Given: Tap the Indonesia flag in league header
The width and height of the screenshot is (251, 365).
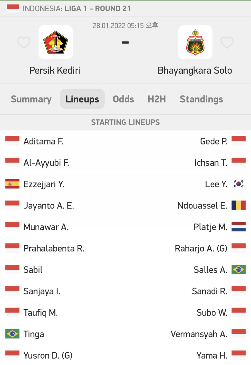Looking at the screenshot, I should click(x=13, y=8).
